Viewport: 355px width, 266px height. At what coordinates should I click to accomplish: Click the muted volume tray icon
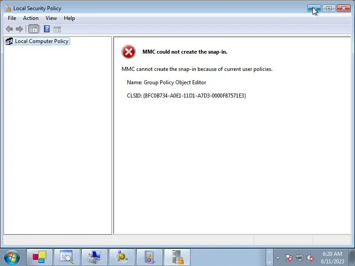tap(310, 258)
